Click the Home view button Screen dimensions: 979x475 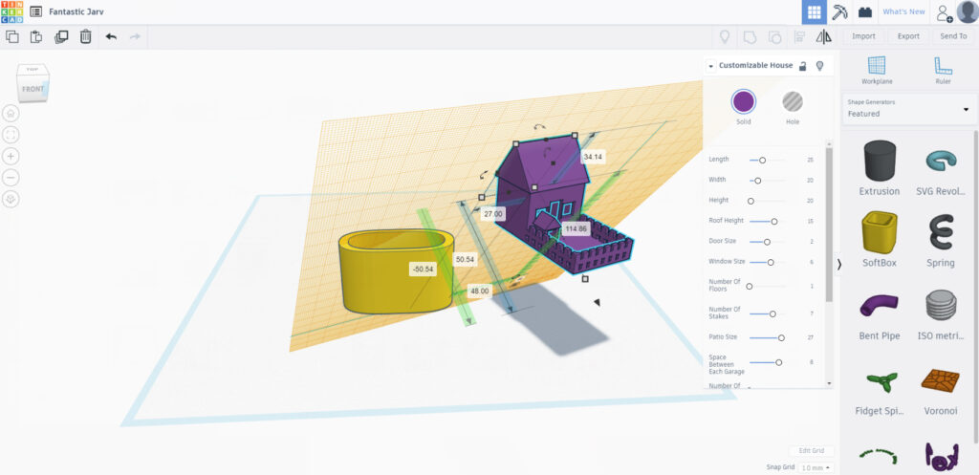(x=11, y=113)
